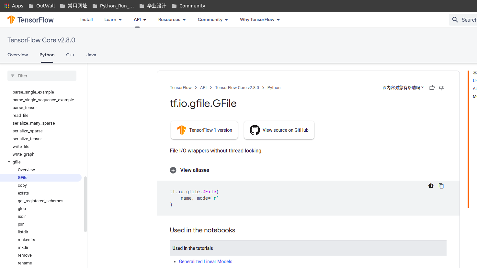Select write_file in sidebar

point(21,147)
